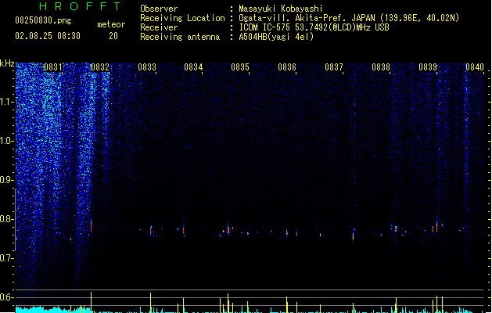Click the A504HB(yagi 4el) antenna text

click(276, 37)
